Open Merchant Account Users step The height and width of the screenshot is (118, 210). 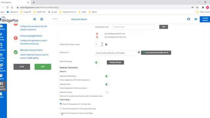[x=31, y=50]
